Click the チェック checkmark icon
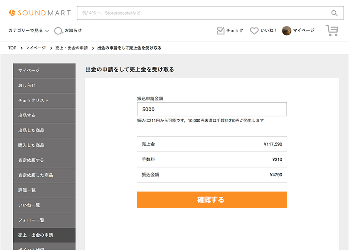Screen dimensions: 349x250 coord(221,31)
